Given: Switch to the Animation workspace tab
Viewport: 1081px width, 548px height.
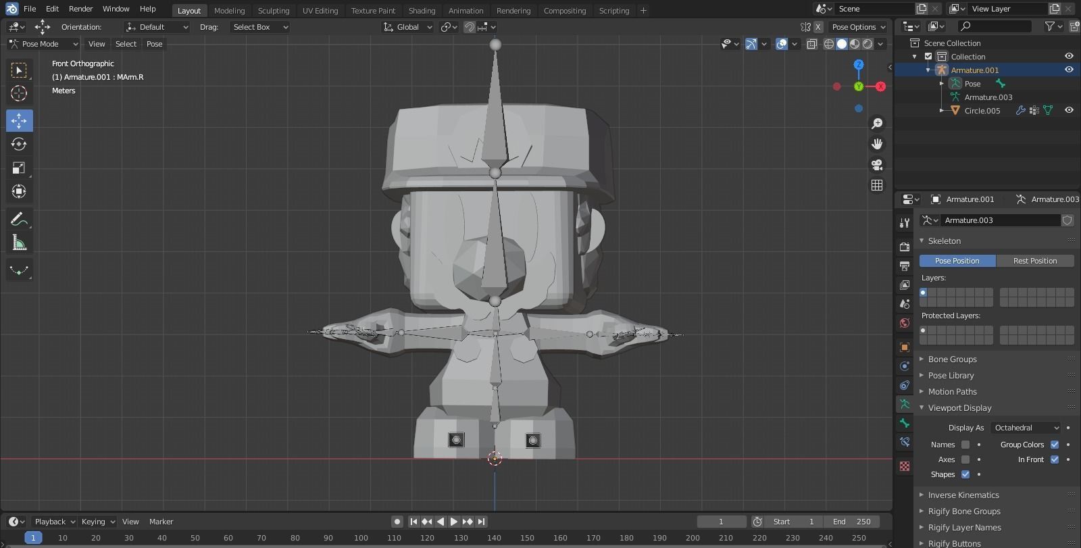Looking at the screenshot, I should coord(466,11).
